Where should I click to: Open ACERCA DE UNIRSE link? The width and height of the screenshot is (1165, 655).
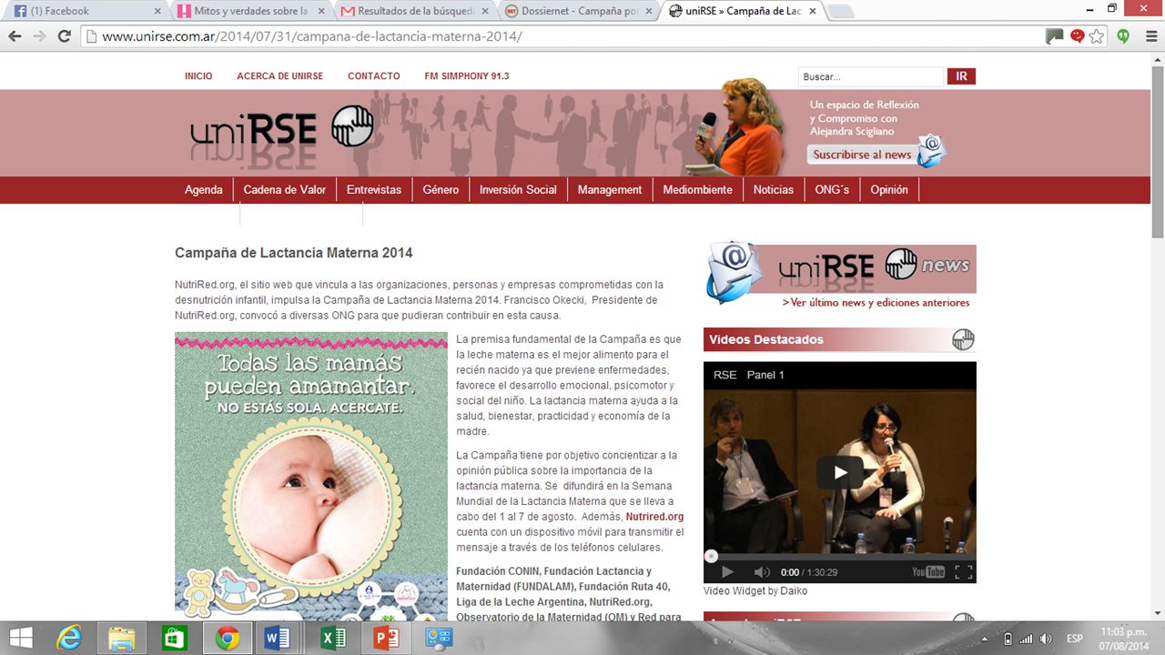pyautogui.click(x=279, y=76)
